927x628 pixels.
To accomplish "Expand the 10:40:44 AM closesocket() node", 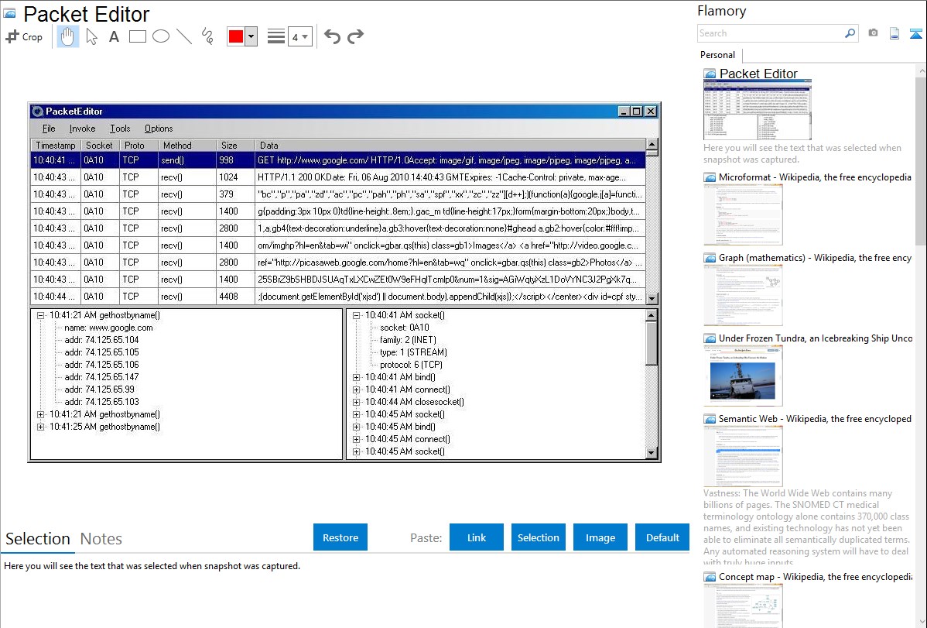I will point(357,402).
